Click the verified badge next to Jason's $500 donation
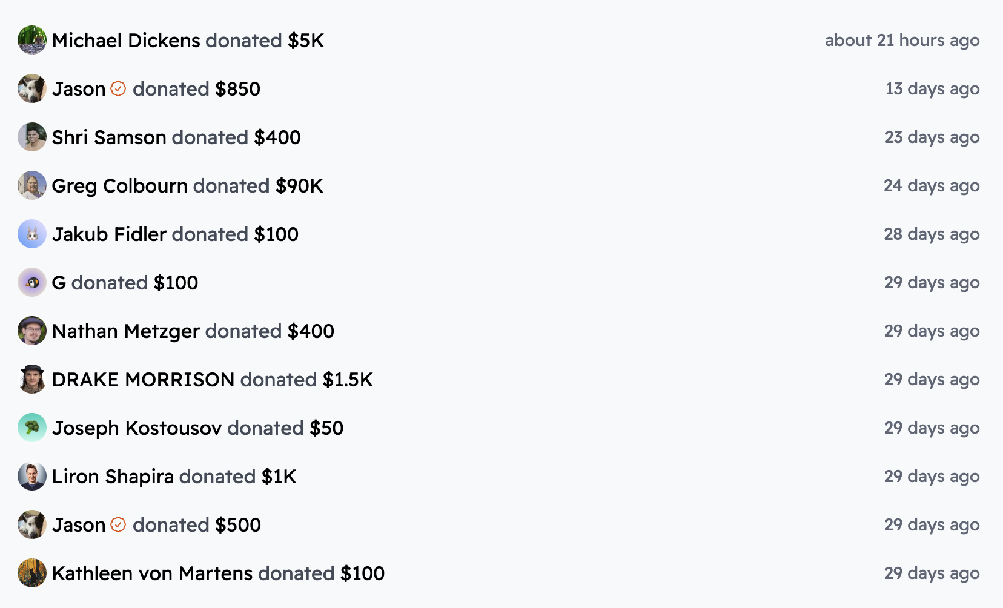This screenshot has height=608, width=1003. [118, 524]
